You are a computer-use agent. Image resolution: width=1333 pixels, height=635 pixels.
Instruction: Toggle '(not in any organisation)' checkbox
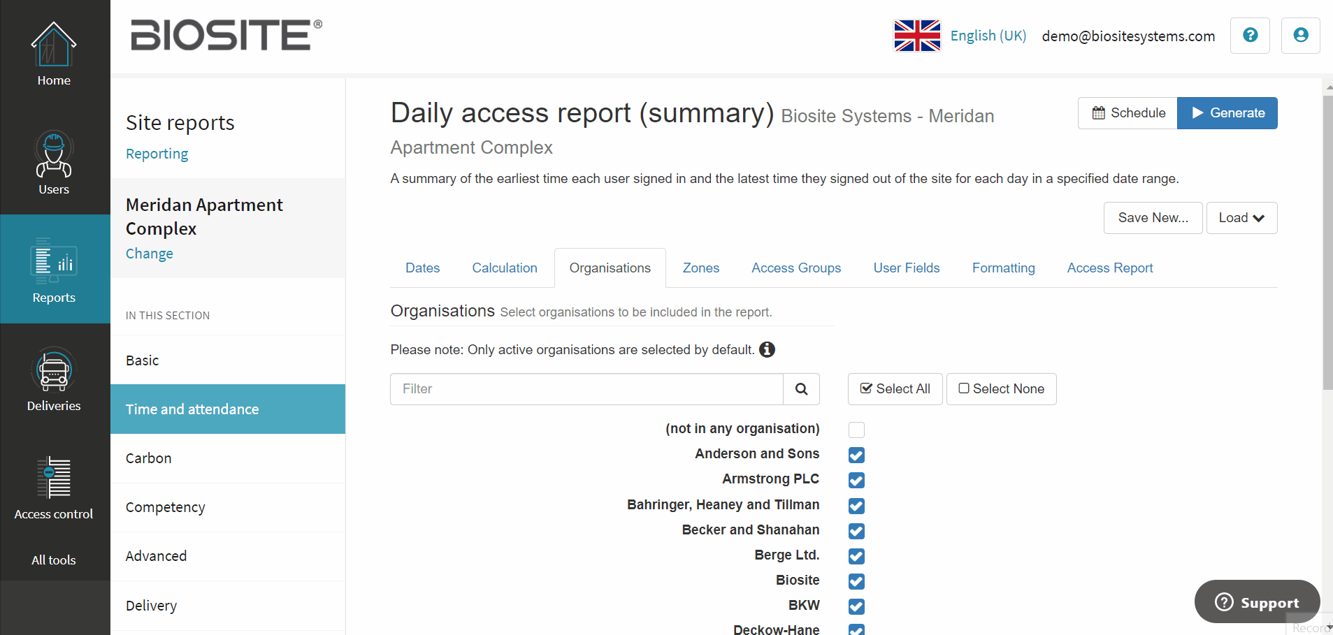pyautogui.click(x=856, y=430)
